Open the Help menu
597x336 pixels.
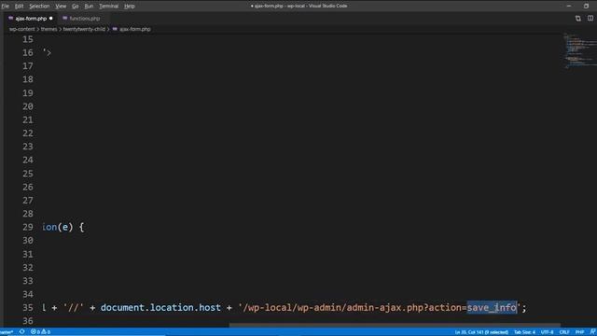pos(130,7)
